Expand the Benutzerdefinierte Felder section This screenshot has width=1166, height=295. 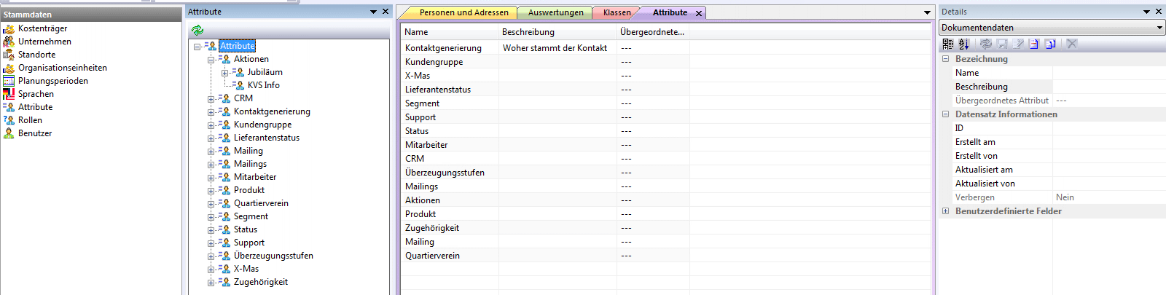tap(946, 211)
